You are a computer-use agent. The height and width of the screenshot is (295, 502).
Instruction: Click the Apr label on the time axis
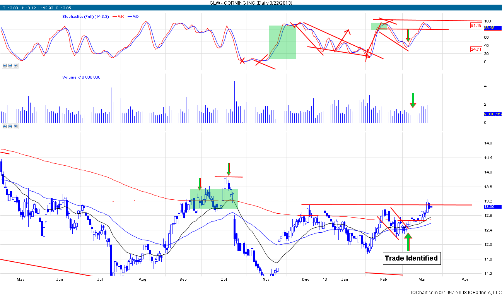(x=465, y=279)
